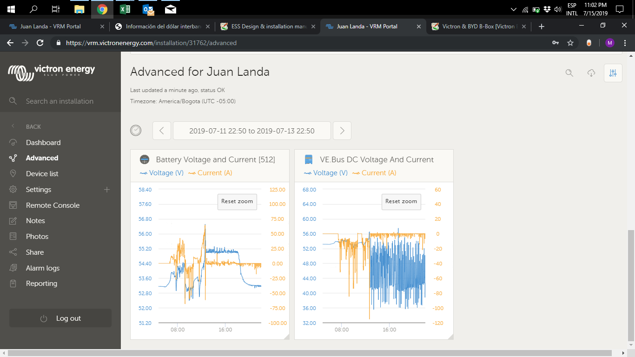
Task: Go to previous date range arrow
Action: 162,131
